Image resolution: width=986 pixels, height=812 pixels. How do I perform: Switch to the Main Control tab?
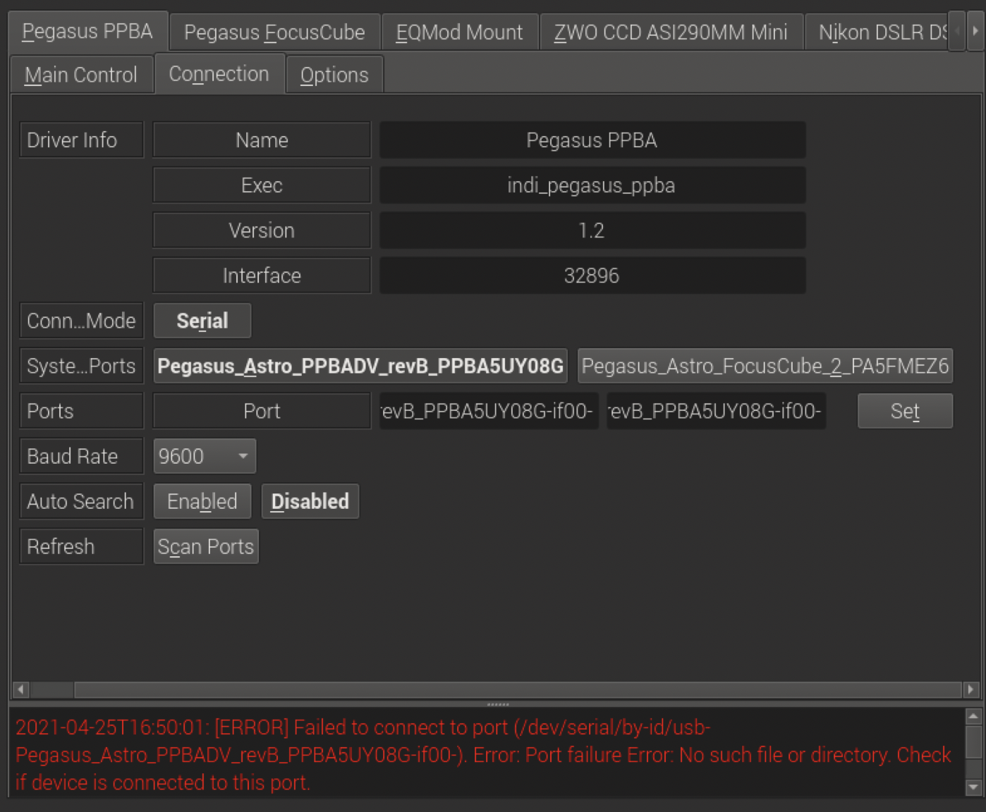point(81,75)
